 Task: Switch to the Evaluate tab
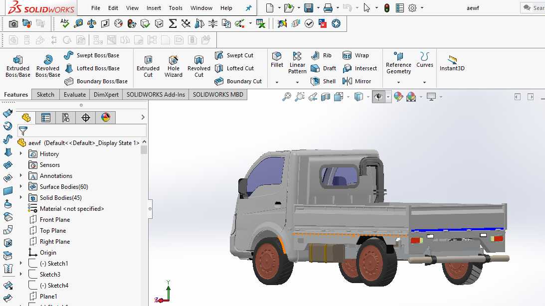pos(75,95)
